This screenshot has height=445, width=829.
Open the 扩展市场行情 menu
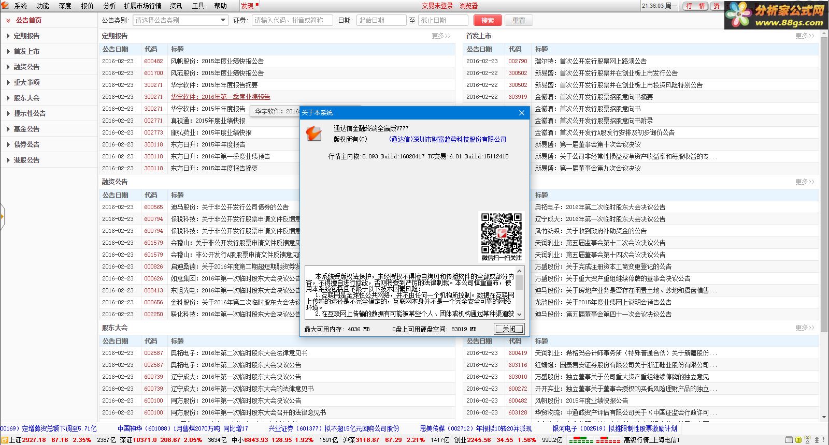pyautogui.click(x=142, y=6)
